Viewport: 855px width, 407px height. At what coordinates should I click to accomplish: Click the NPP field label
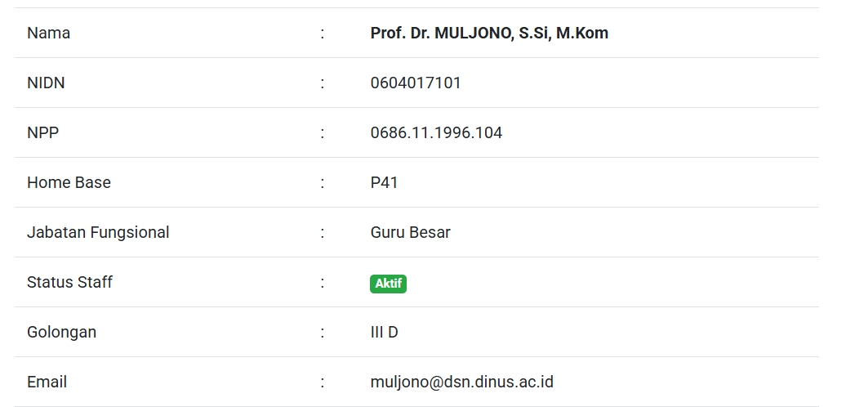42,133
